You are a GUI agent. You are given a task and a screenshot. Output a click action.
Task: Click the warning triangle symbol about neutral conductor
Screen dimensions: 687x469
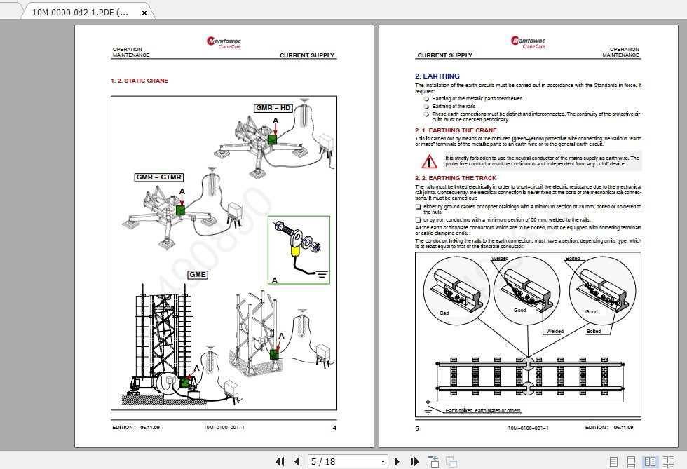click(x=429, y=160)
